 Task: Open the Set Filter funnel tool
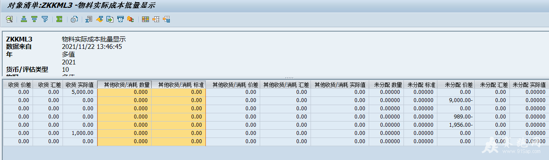pos(45,19)
